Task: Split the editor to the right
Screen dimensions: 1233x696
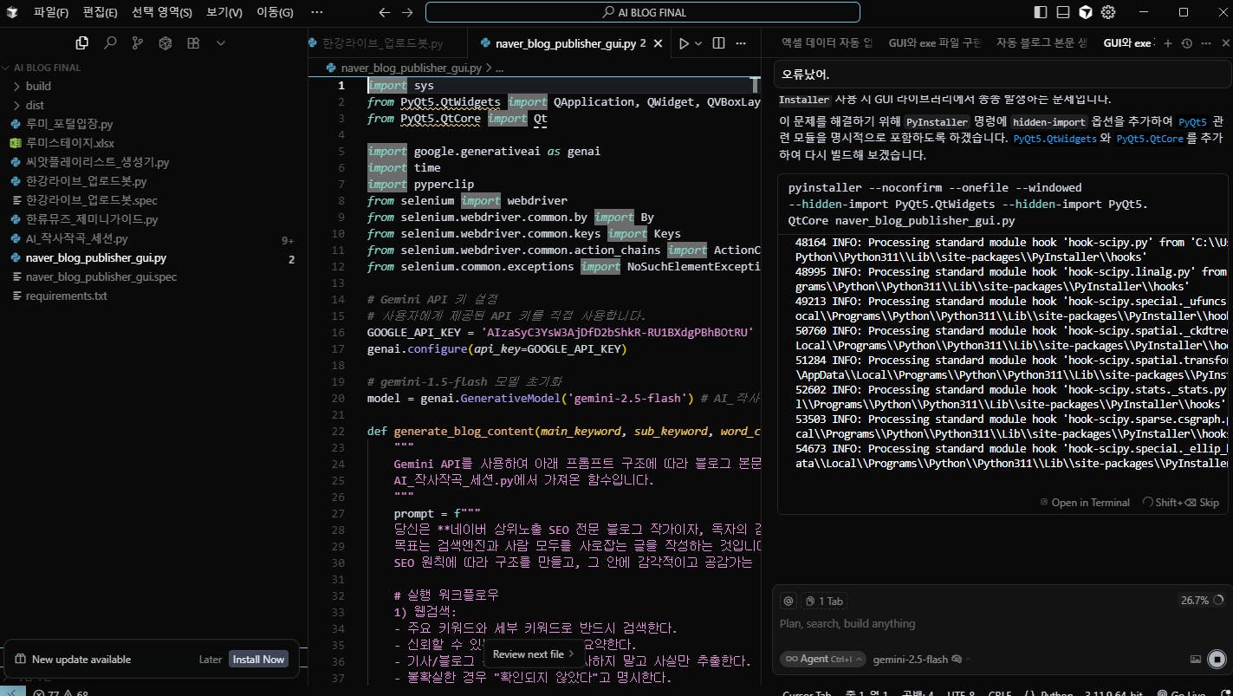Action: [x=718, y=43]
